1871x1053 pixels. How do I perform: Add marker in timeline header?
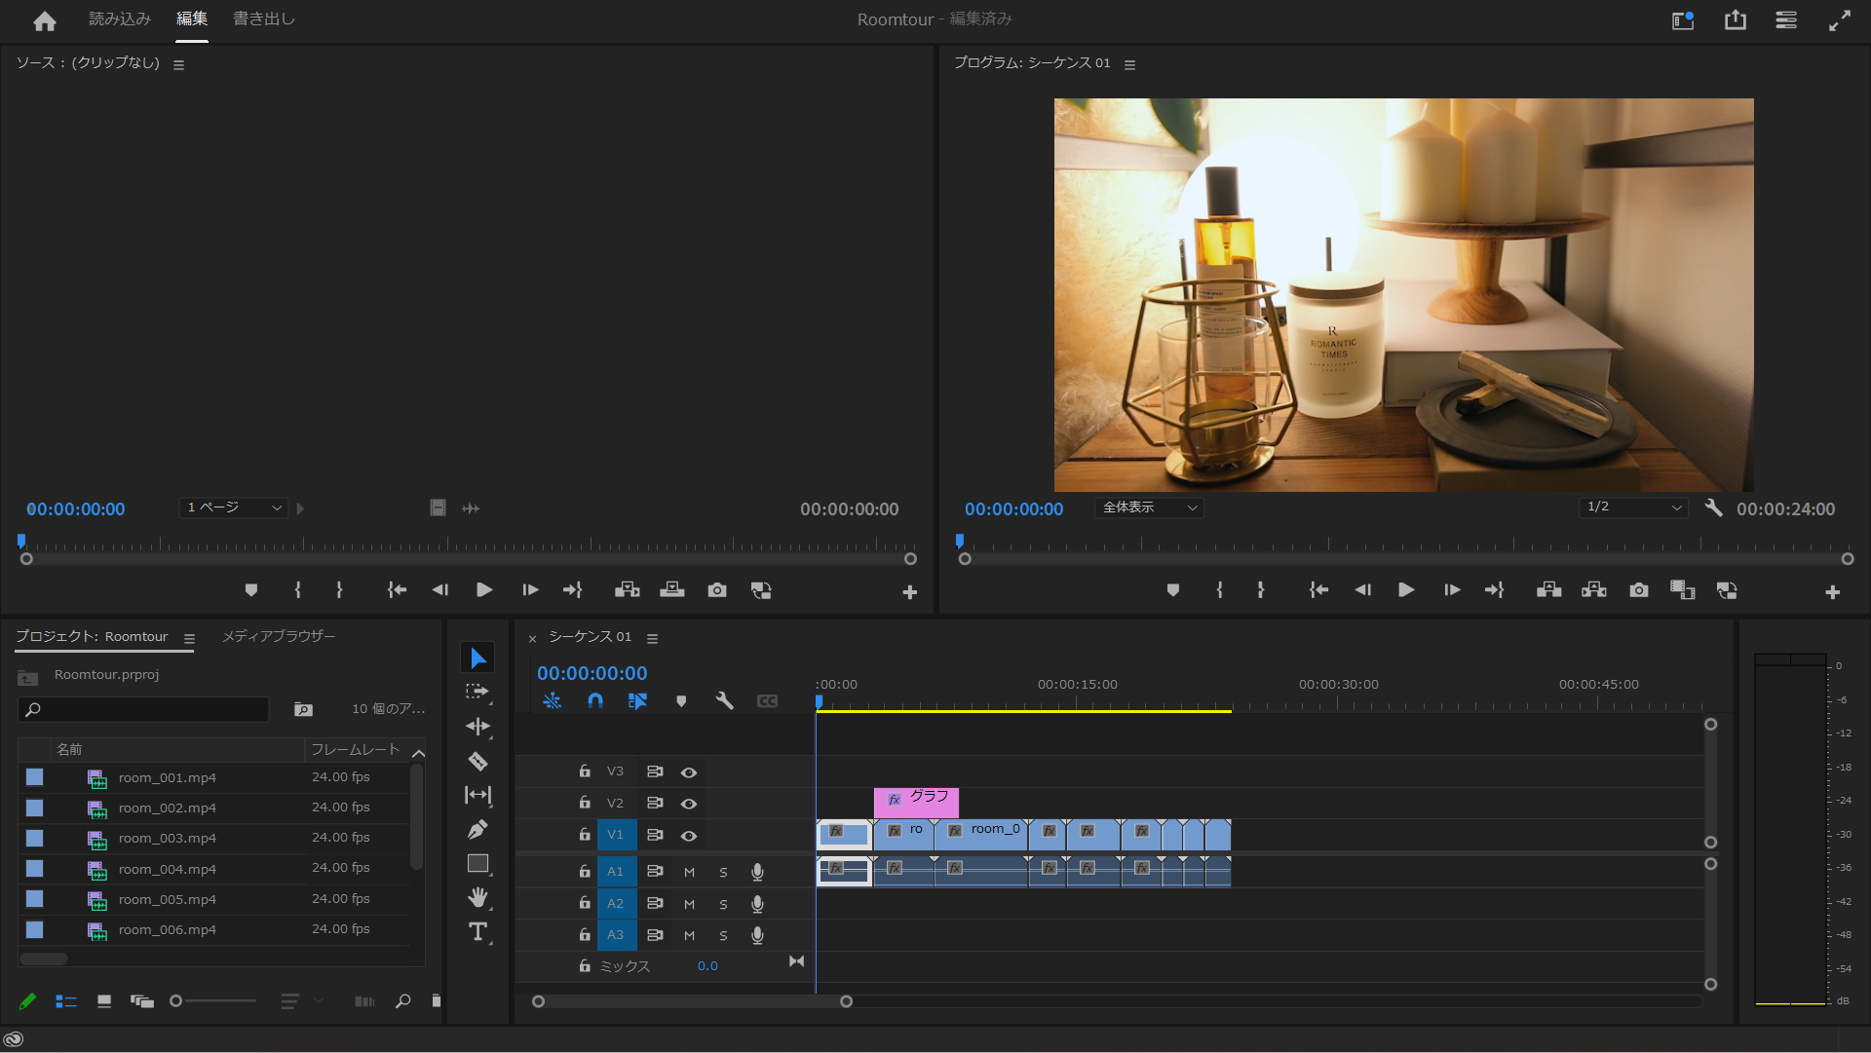pos(681,701)
